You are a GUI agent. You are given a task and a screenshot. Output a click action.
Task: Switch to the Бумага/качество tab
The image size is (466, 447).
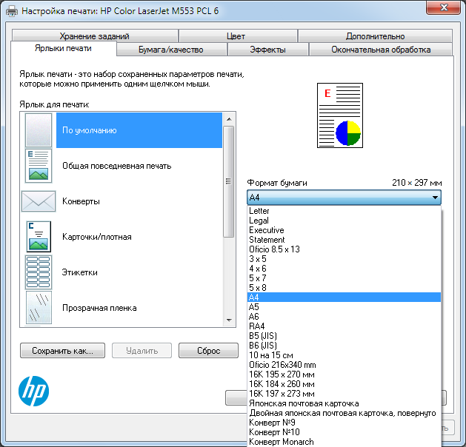pos(171,50)
